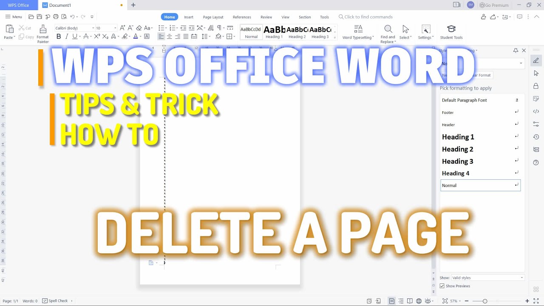544x306 pixels.
Task: Toggle Show/Hide paragraph marks
Action: click(218, 28)
